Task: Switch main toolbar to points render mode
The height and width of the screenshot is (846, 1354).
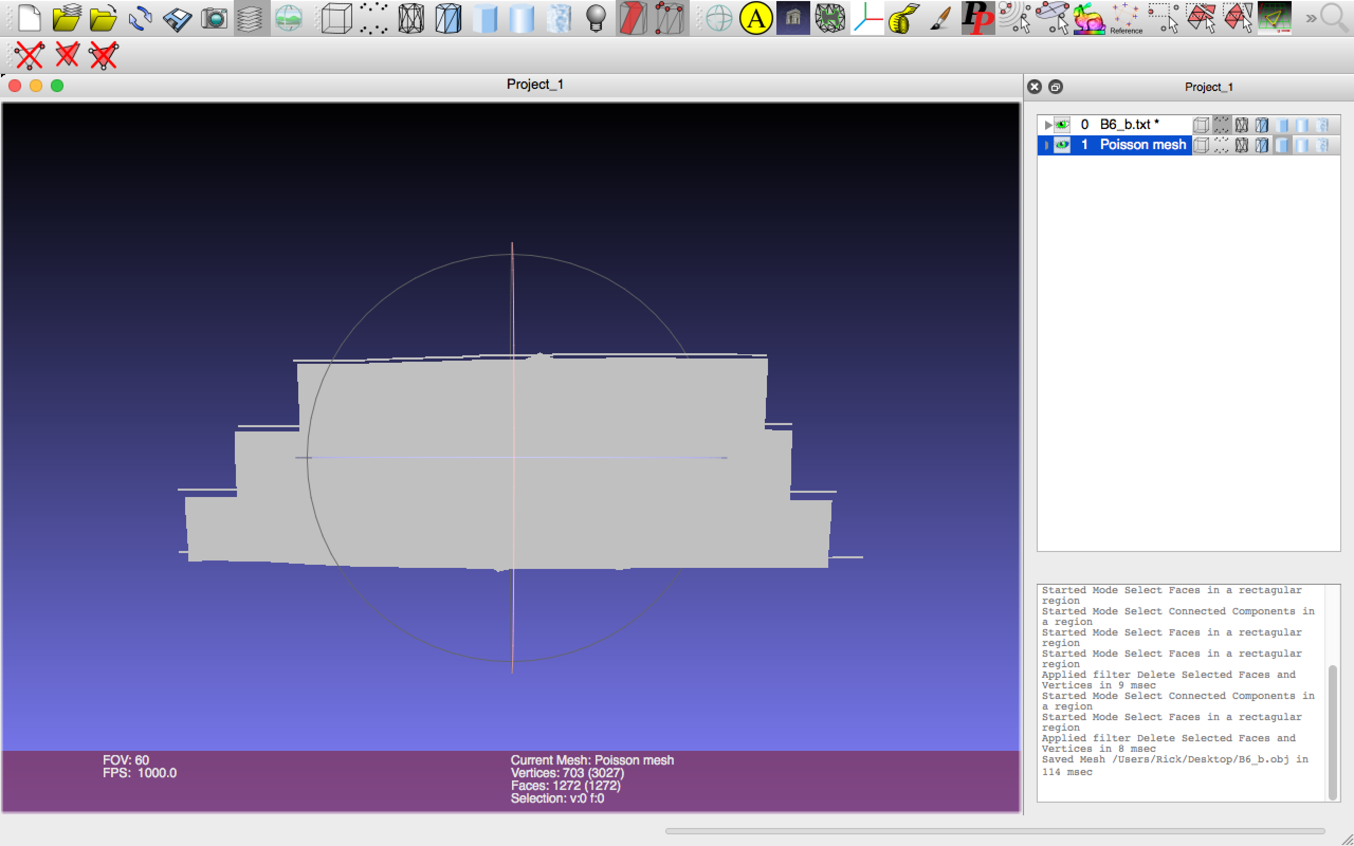Action: click(x=373, y=18)
